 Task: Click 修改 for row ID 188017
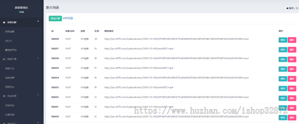tap(283, 50)
